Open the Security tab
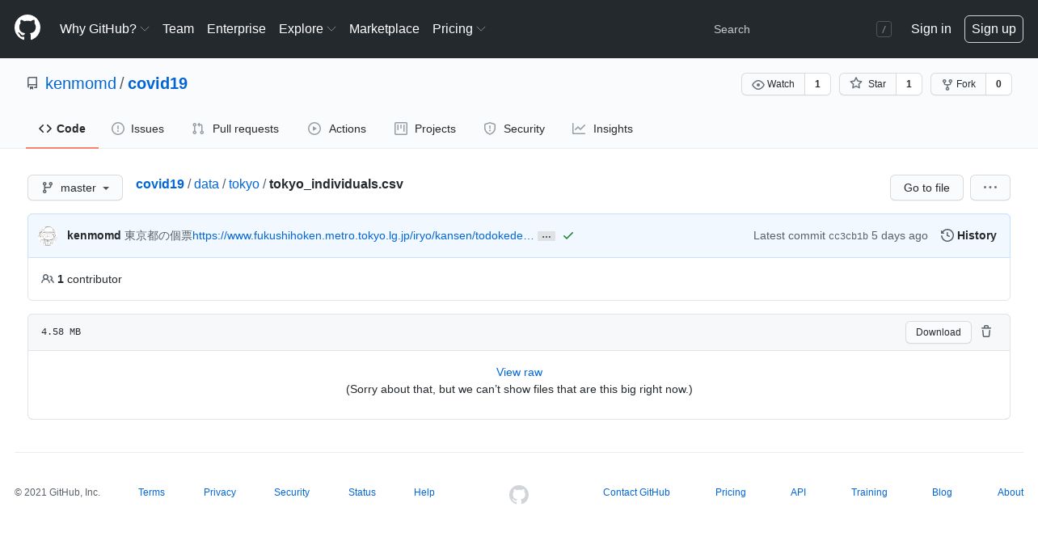Viewport: 1038px width, 545px height. 514,129
